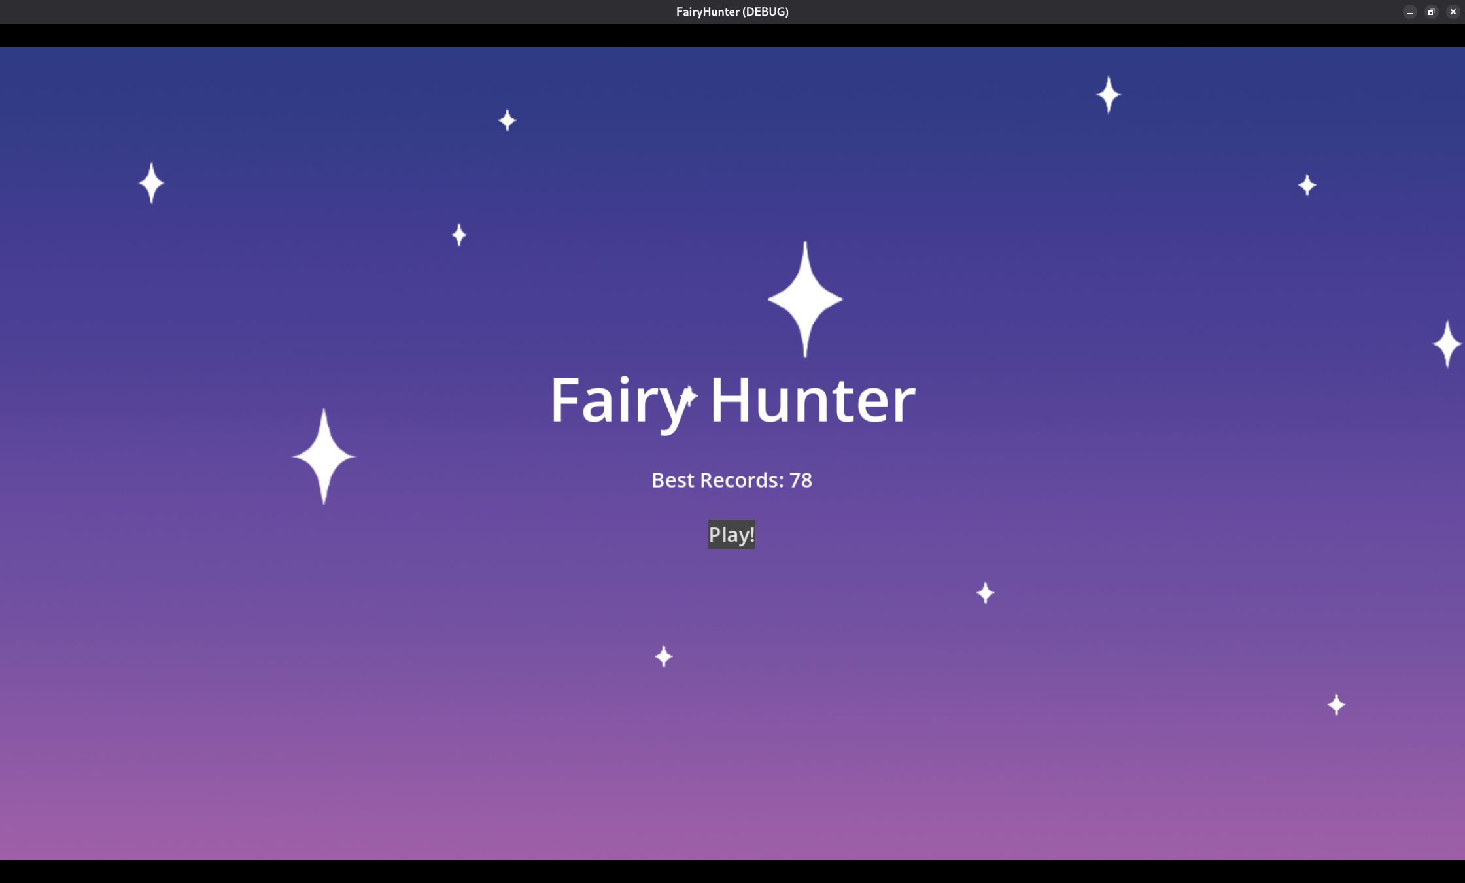Click the small star lower-right of Play!

(986, 593)
